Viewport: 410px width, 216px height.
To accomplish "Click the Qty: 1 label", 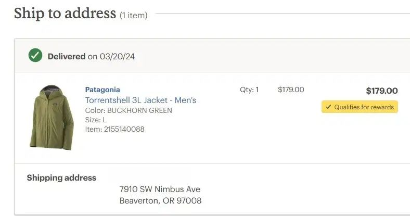I will point(249,90).
